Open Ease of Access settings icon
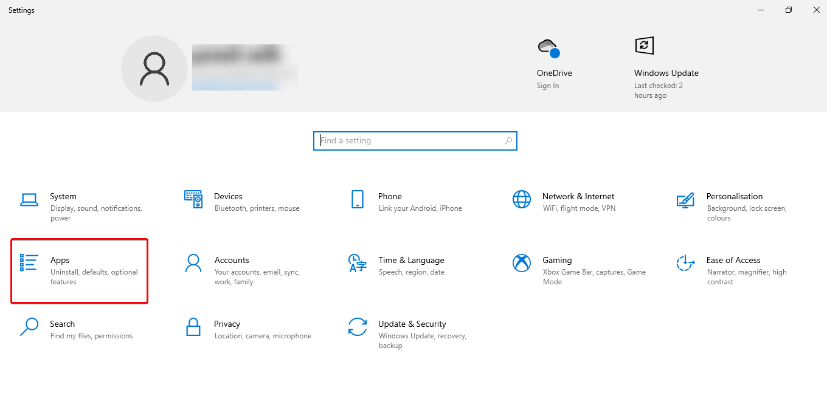 (685, 264)
